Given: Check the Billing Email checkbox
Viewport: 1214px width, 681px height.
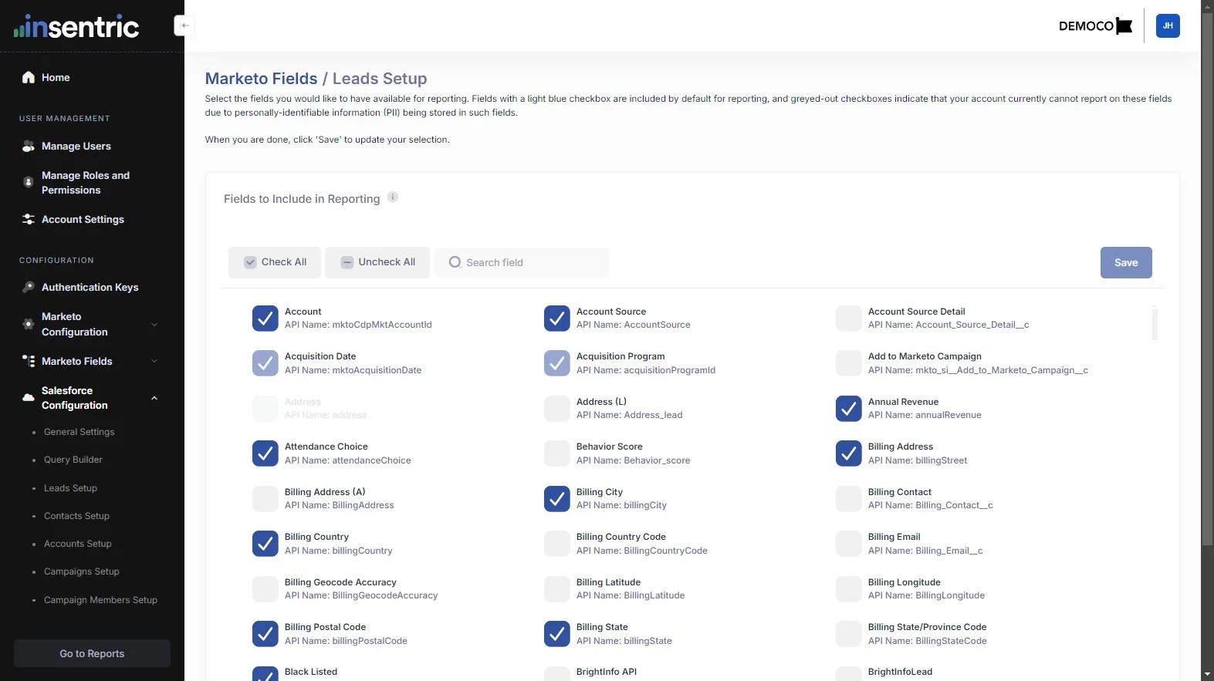Looking at the screenshot, I should coord(849,544).
